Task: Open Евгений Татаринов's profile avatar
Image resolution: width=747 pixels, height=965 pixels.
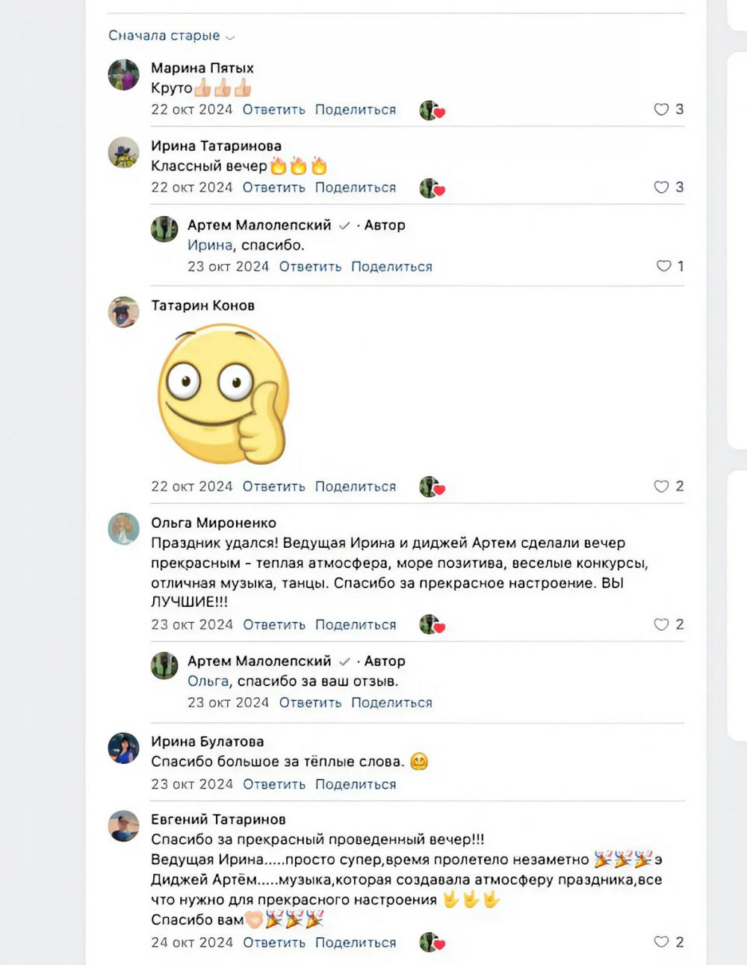Action: (124, 826)
